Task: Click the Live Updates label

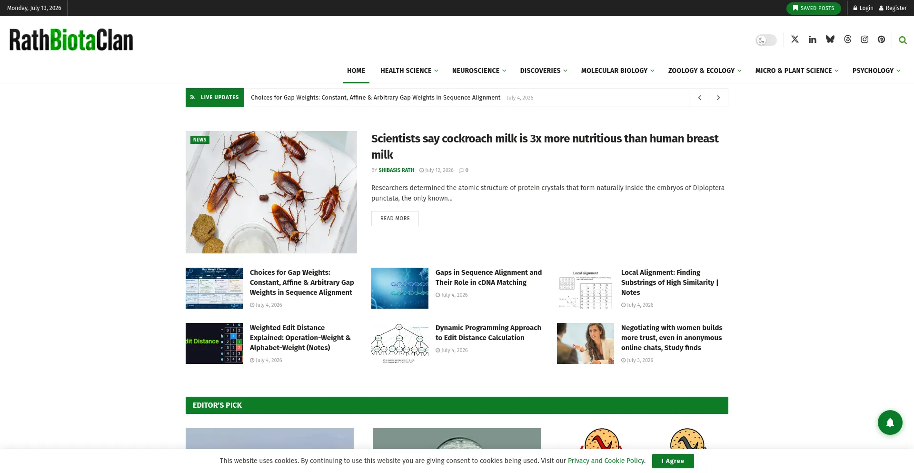Action: tap(215, 98)
